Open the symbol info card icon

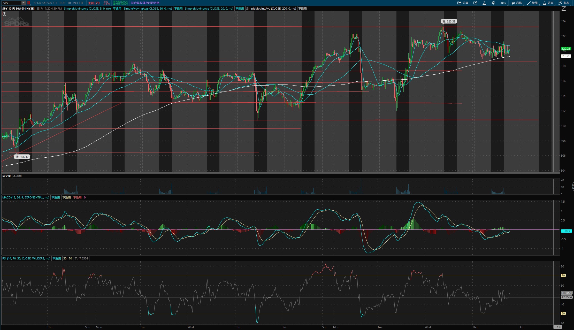[475, 3]
